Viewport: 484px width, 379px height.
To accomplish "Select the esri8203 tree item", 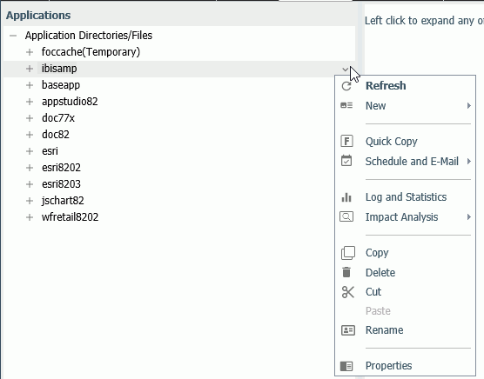I will click(62, 184).
